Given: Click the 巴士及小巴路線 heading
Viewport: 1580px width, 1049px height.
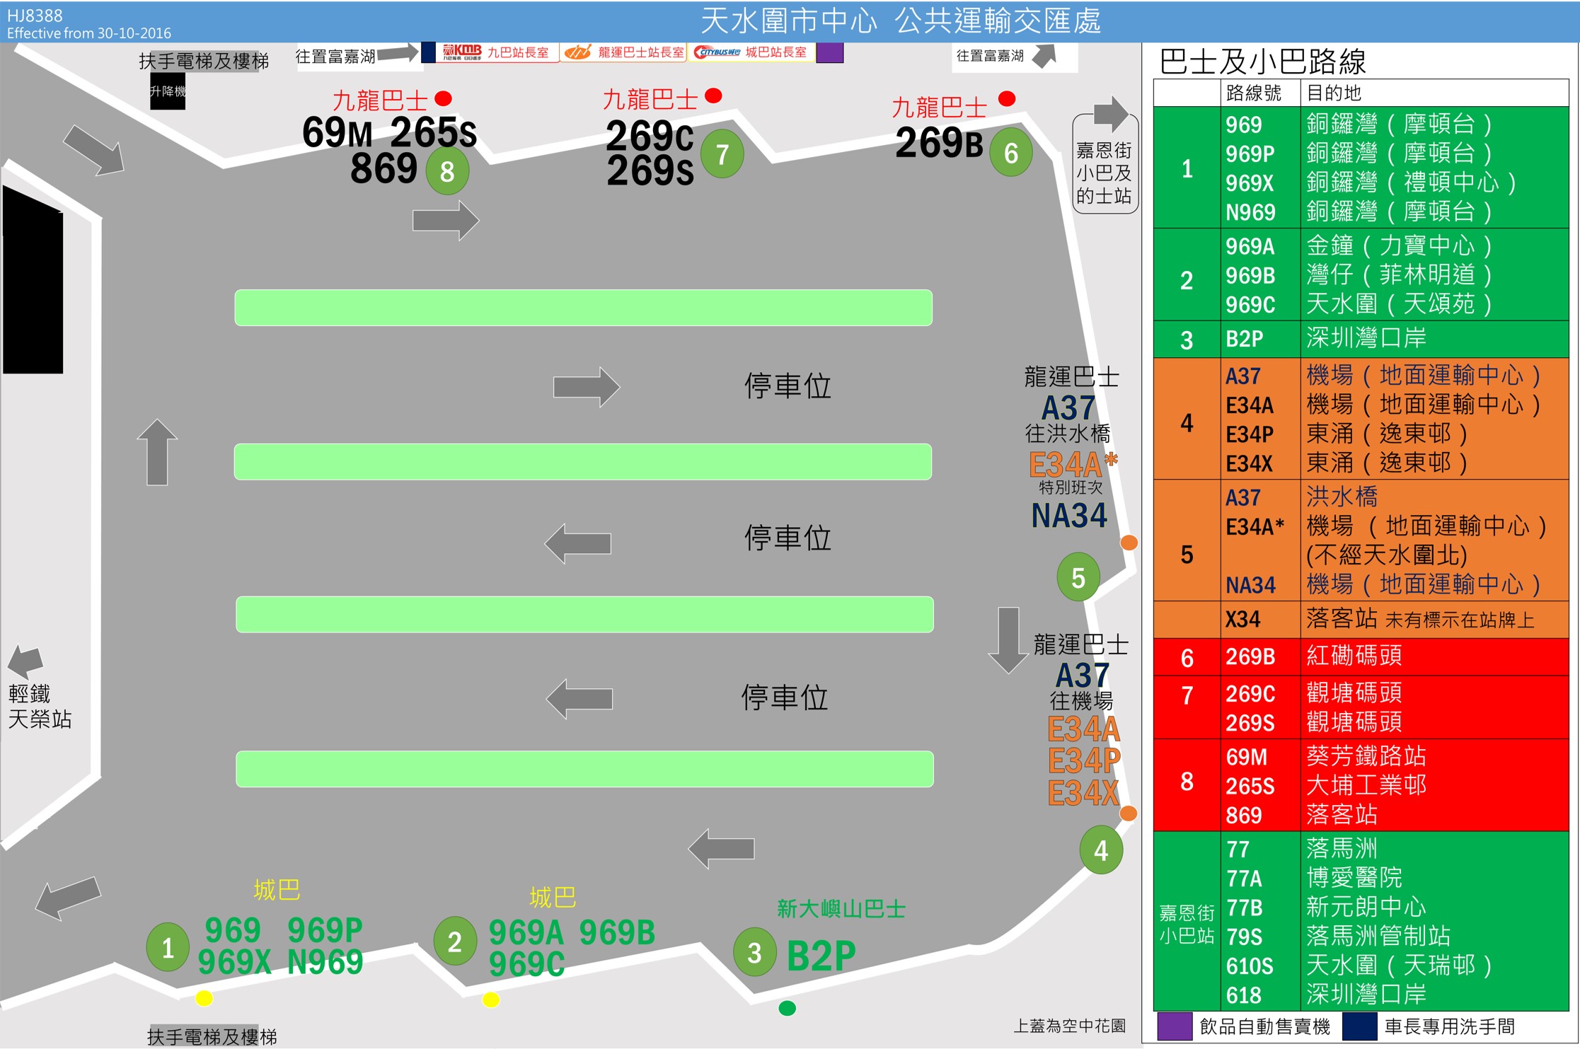Looking at the screenshot, I should (1263, 62).
